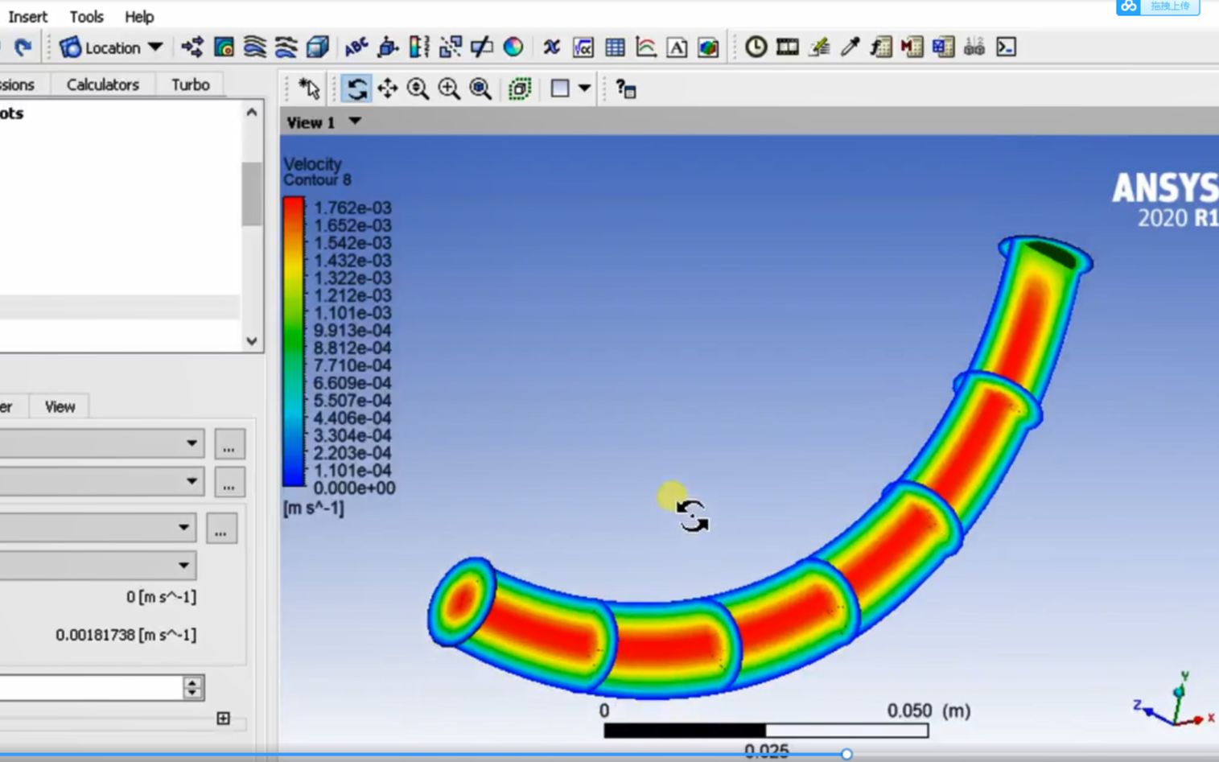
Task: Insert a streamline from toolbar
Action: point(254,47)
